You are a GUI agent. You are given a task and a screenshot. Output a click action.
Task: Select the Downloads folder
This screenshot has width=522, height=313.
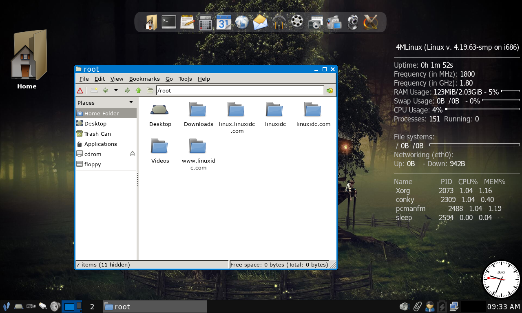coord(198,114)
